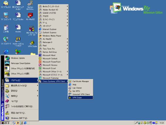Screen dimensions: 166x125
Task: Open Office ドキュメントを開く in Start menu
Action: 21,74
